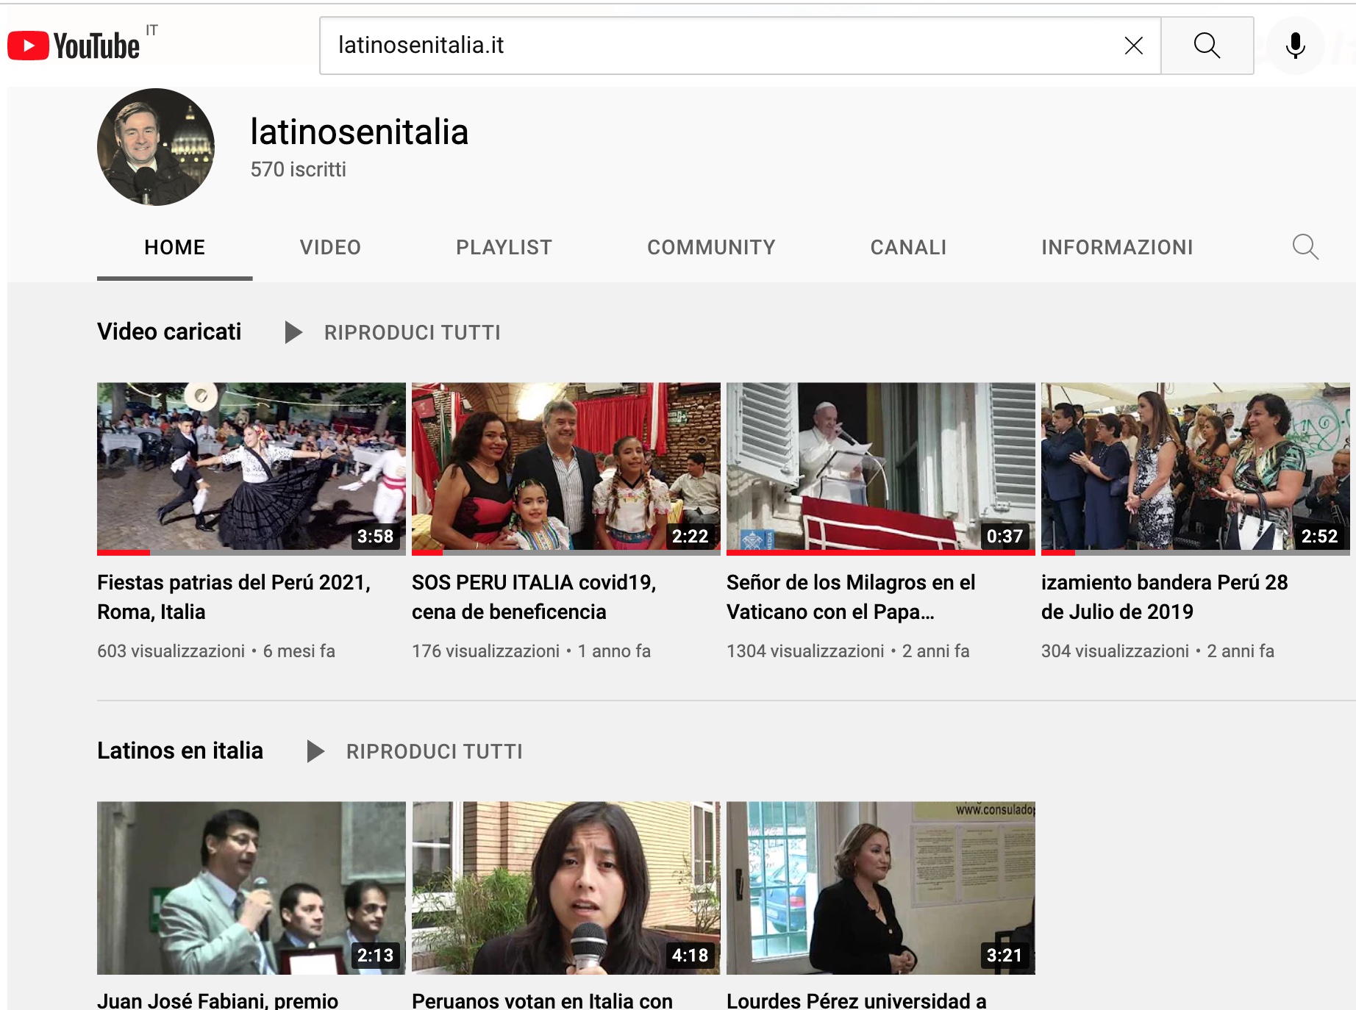
Task: Click 176 visualizzazioni • 1 anno fa
Action: coord(531,651)
